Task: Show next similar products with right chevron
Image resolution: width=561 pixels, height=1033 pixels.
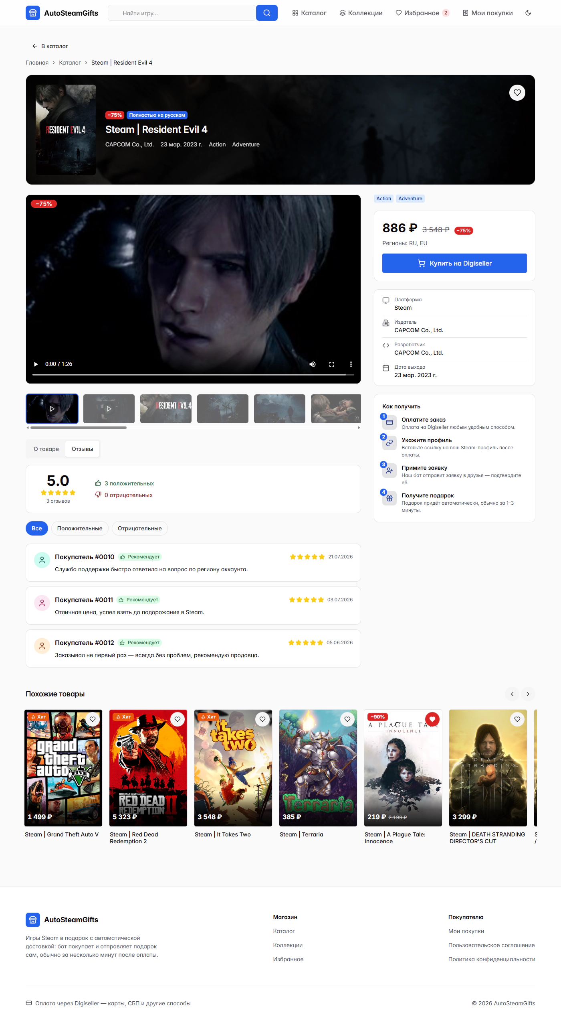Action: pos(528,694)
